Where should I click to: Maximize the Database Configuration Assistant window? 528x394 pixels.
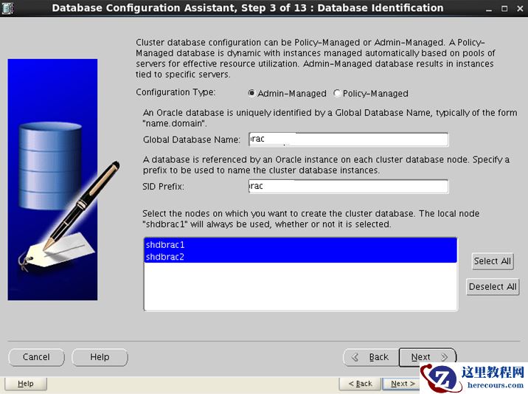[x=504, y=9]
